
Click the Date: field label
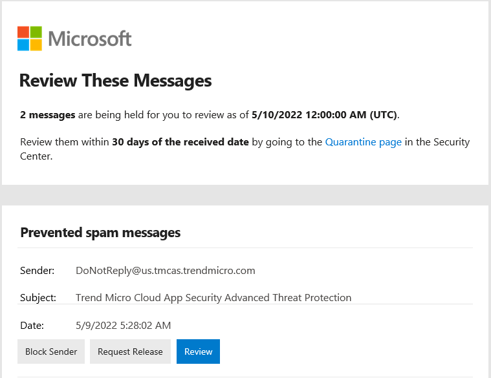click(x=32, y=326)
